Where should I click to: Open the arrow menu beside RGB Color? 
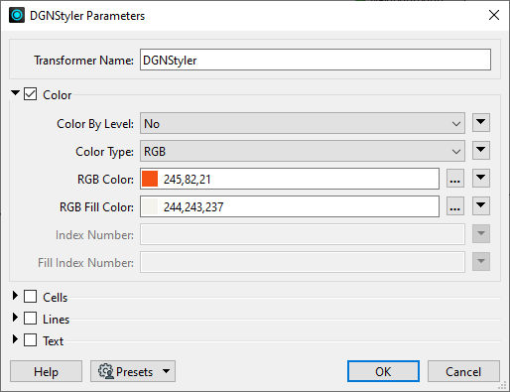[481, 179]
